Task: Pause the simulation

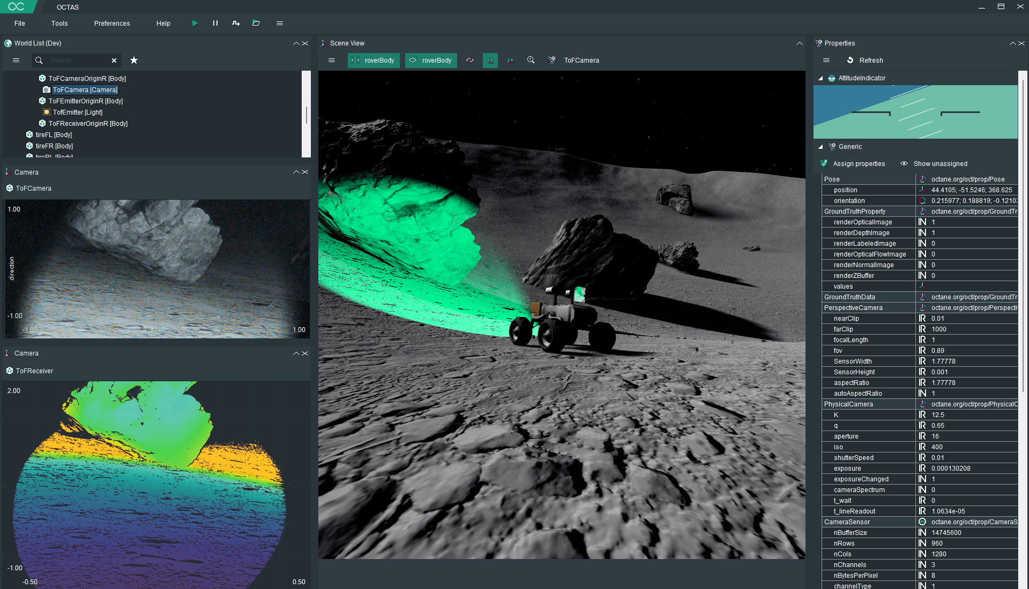Action: point(215,23)
